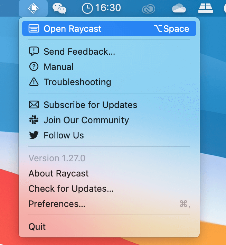
Task: Click the envelope icon for updates
Action: [x=34, y=105]
